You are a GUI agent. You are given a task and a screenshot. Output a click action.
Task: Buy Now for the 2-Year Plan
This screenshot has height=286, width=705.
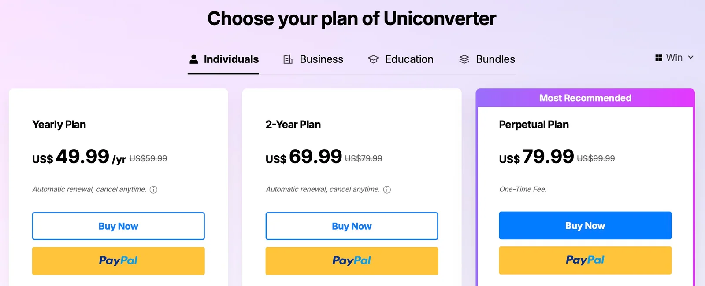[352, 226]
